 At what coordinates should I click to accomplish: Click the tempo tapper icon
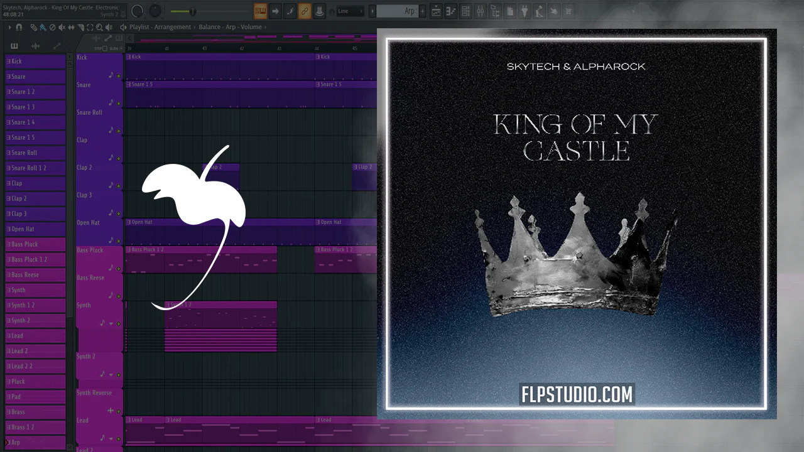point(540,11)
